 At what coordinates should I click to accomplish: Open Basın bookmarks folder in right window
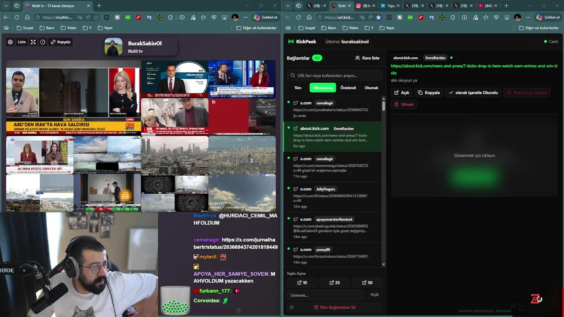click(329, 28)
